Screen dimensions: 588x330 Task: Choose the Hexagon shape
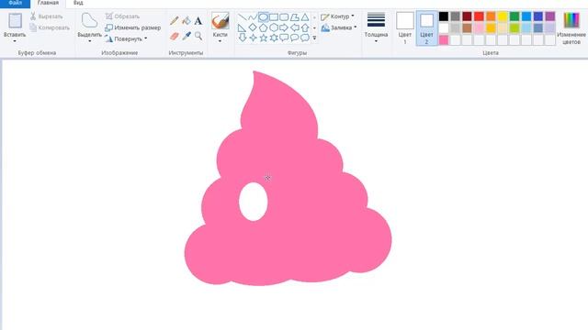(274, 27)
